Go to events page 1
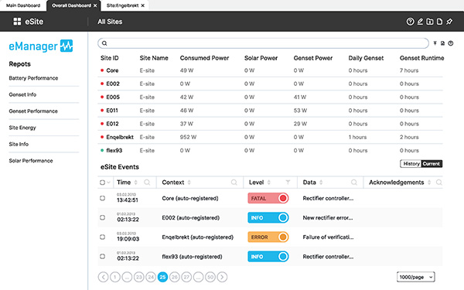464x290 pixels. tap(115, 277)
